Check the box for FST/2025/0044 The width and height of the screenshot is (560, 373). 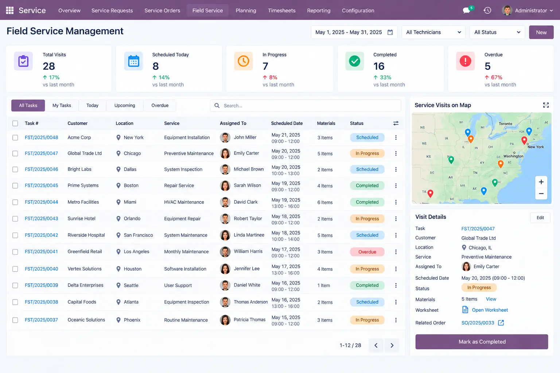pyautogui.click(x=15, y=202)
